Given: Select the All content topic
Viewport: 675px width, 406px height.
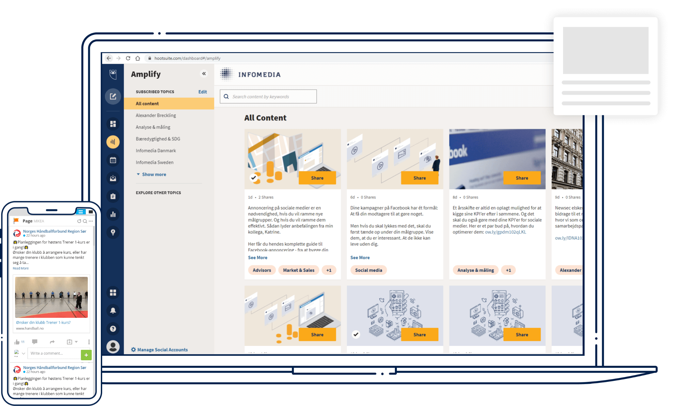Looking at the screenshot, I should click(147, 104).
